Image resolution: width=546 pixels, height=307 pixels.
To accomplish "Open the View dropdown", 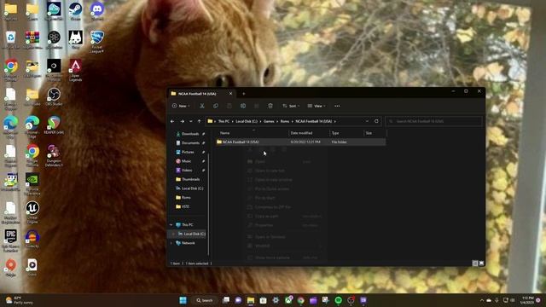I will tap(317, 106).
